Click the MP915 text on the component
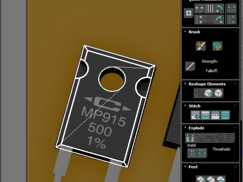243x182 pixels. tap(104, 117)
